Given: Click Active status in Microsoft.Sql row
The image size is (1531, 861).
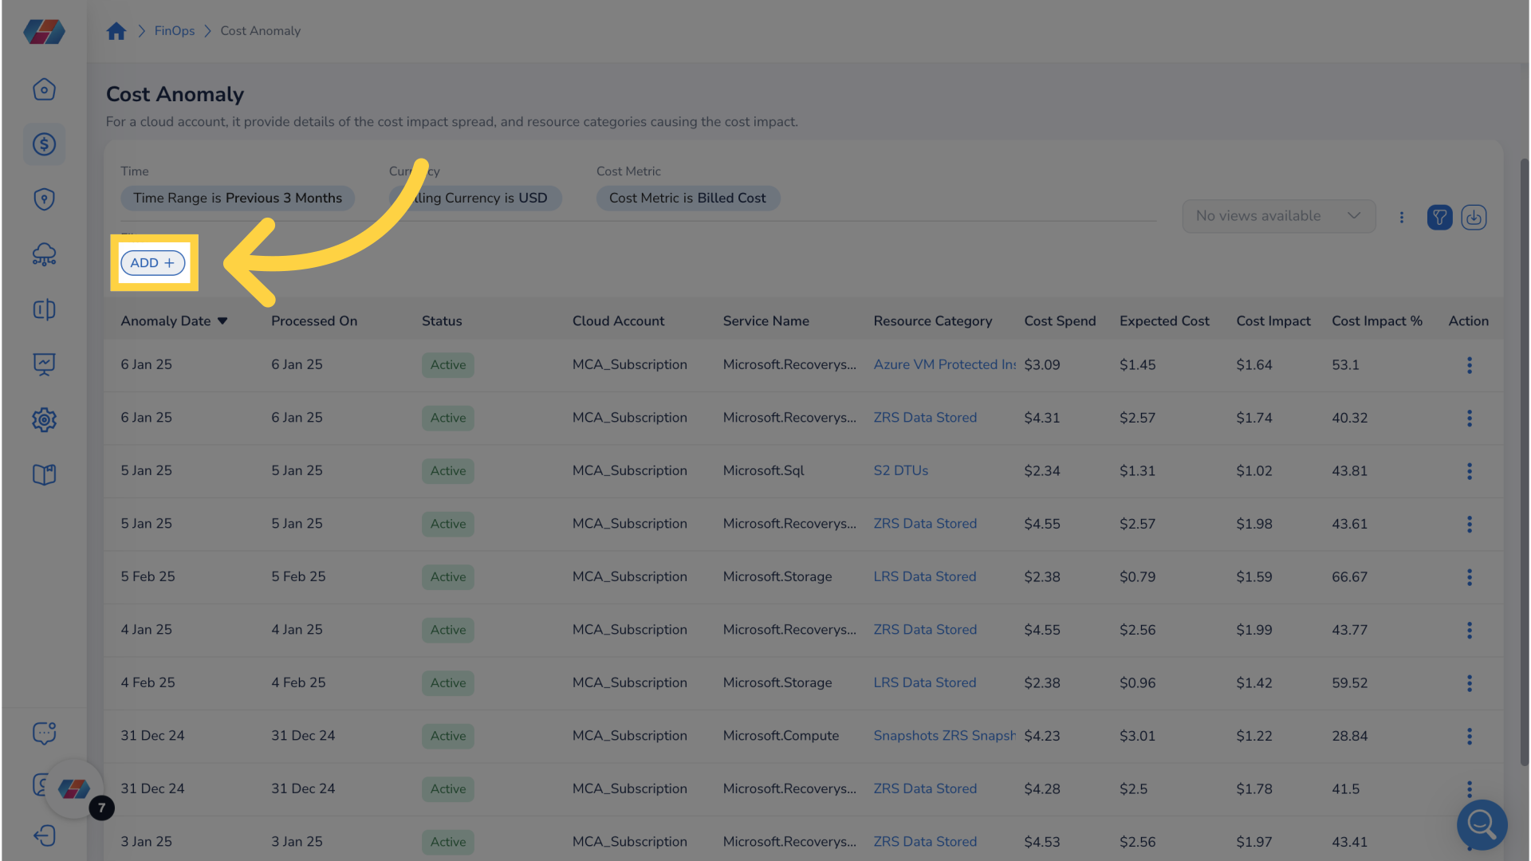Looking at the screenshot, I should point(448,471).
